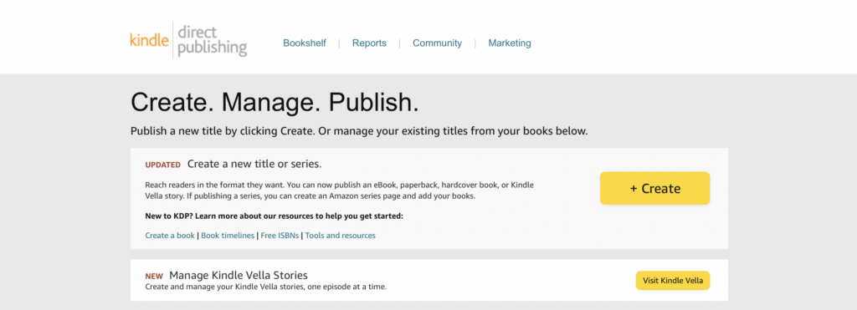Click the bold New to KDP? text

(x=274, y=216)
